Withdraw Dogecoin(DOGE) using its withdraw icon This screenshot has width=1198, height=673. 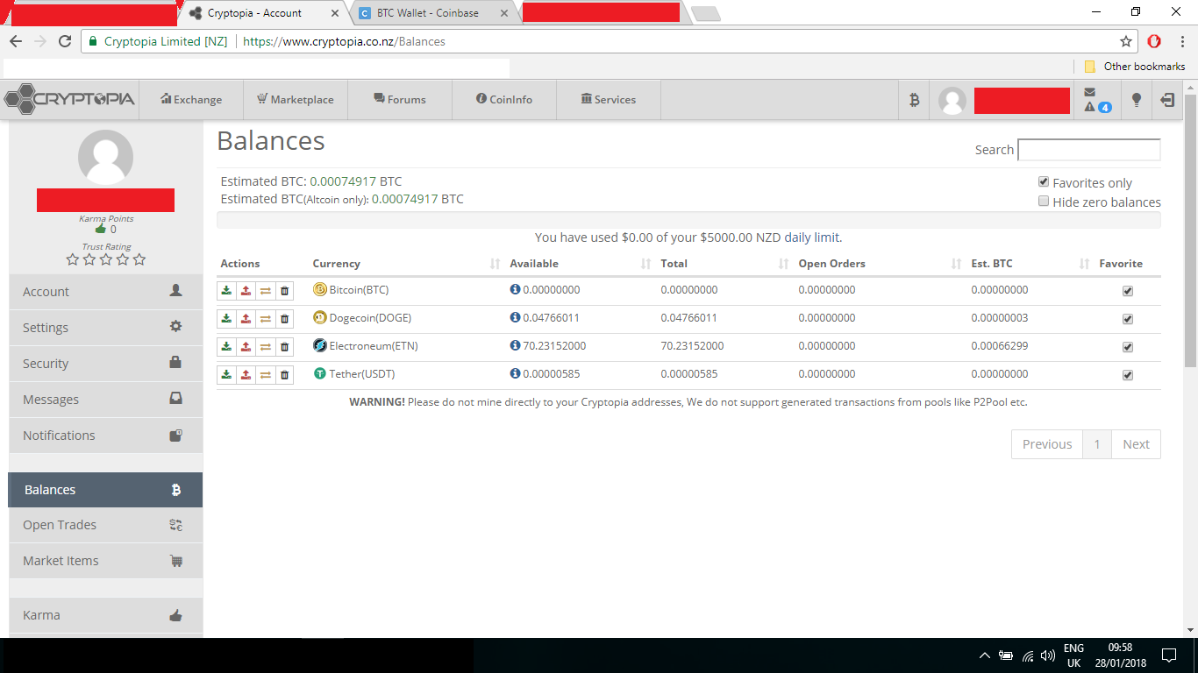click(x=246, y=318)
